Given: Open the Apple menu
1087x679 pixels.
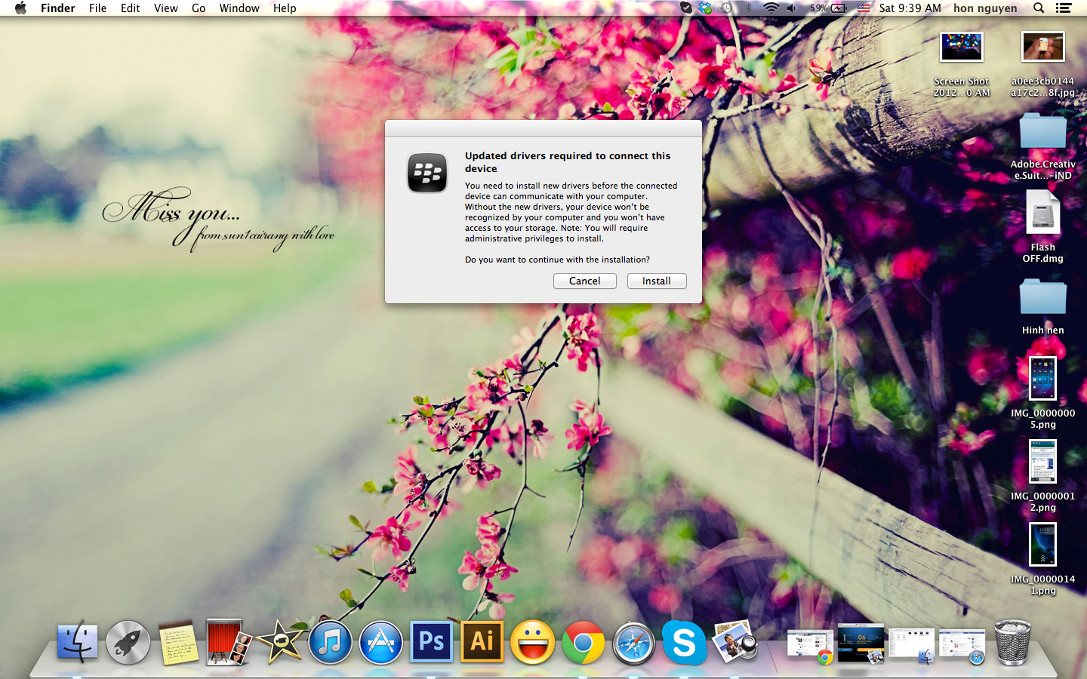Looking at the screenshot, I should point(20,8).
